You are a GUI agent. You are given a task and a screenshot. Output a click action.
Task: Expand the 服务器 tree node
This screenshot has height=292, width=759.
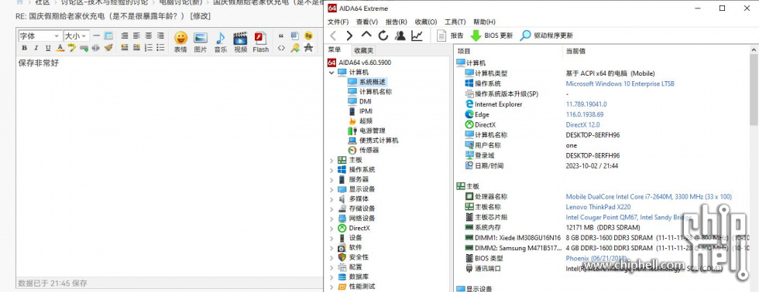coord(331,179)
